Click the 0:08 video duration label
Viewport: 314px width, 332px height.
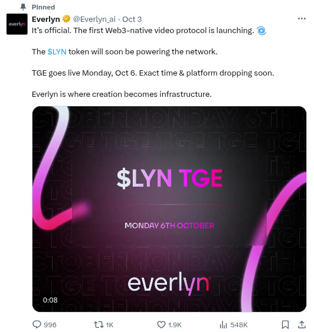pos(50,300)
